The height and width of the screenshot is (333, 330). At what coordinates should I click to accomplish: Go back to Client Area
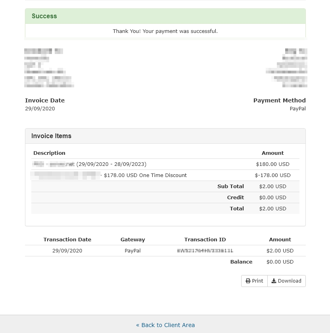tap(165, 325)
